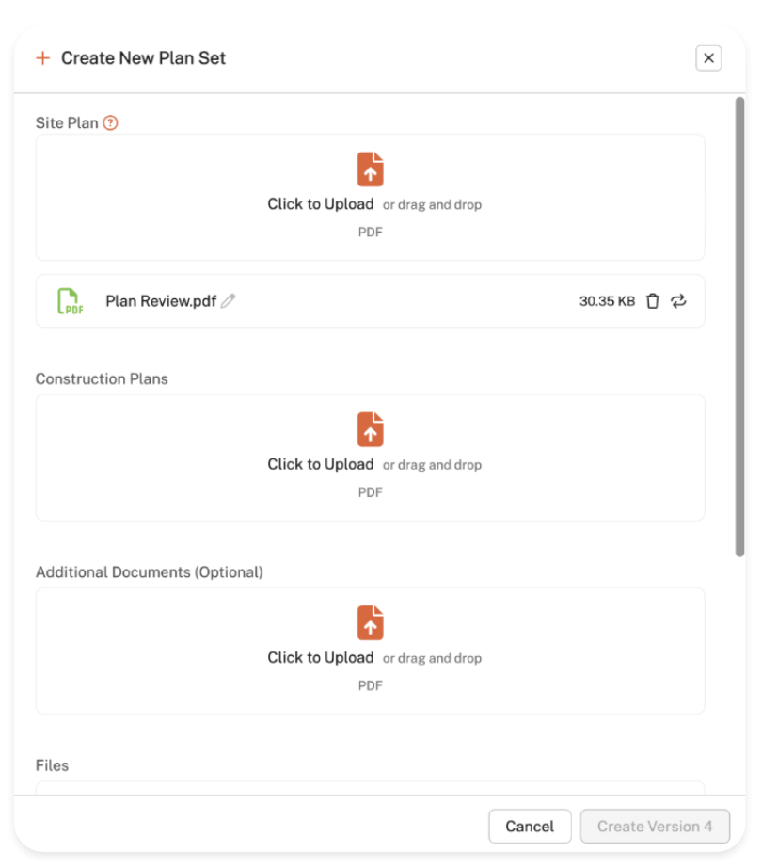
Task: Choose "Click to Upload" in Additional Documents
Action: point(320,657)
